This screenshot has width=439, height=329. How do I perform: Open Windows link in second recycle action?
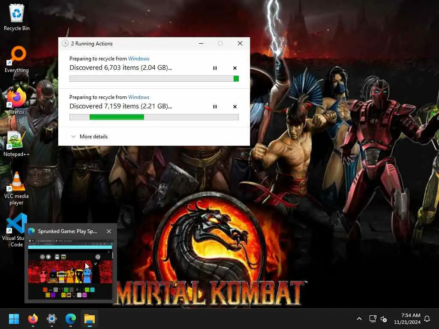coord(138,97)
